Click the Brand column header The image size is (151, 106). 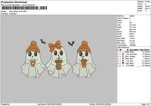click(147, 50)
